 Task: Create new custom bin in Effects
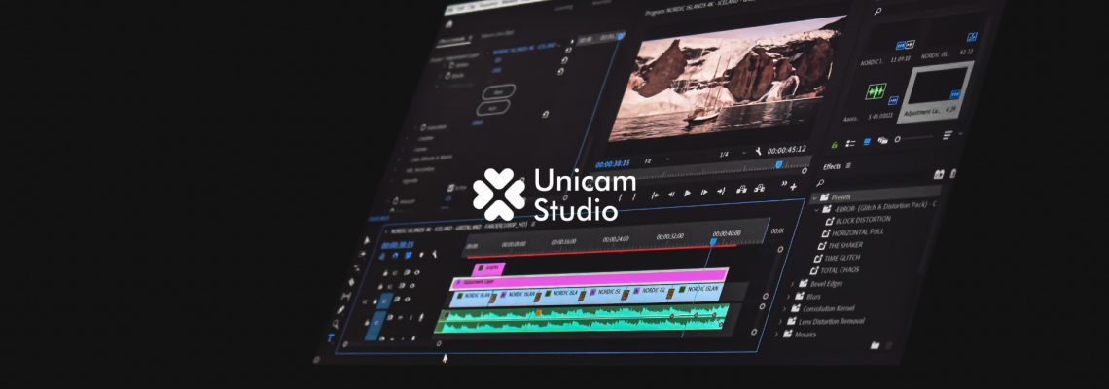939,174
